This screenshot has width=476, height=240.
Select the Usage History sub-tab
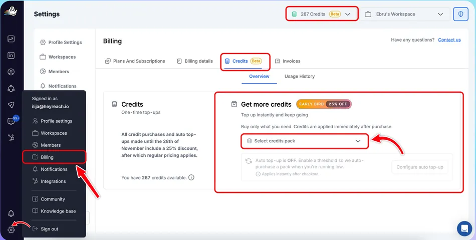299,76
